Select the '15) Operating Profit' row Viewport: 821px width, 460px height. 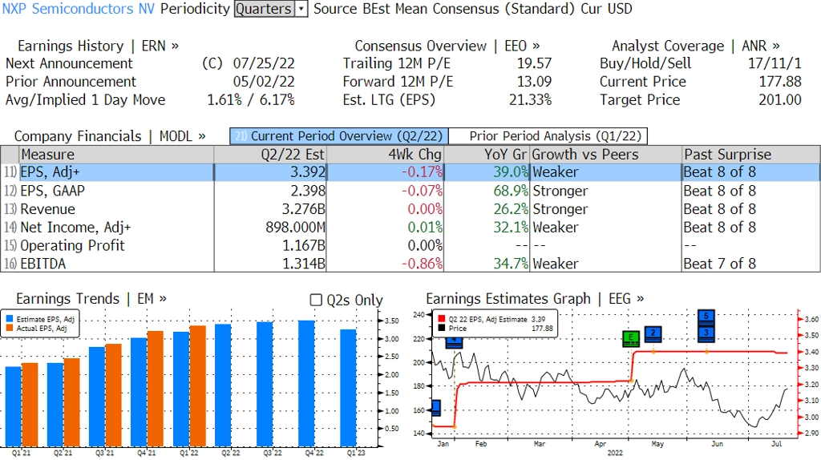click(410, 245)
